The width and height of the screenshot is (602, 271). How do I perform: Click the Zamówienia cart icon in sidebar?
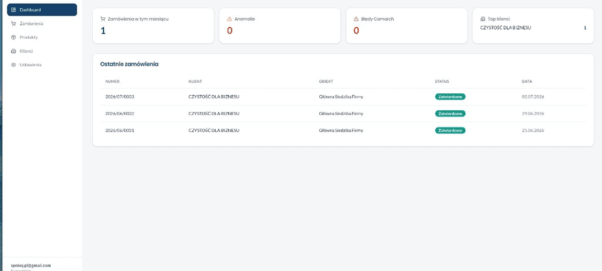pyautogui.click(x=13, y=24)
